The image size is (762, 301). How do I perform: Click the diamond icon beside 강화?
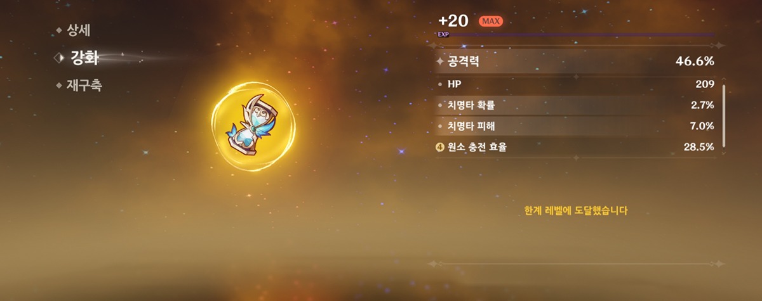coord(58,58)
